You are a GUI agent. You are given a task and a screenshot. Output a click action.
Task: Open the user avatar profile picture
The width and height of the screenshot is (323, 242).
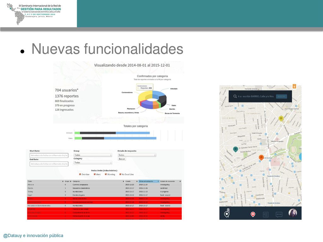[x=292, y=213]
